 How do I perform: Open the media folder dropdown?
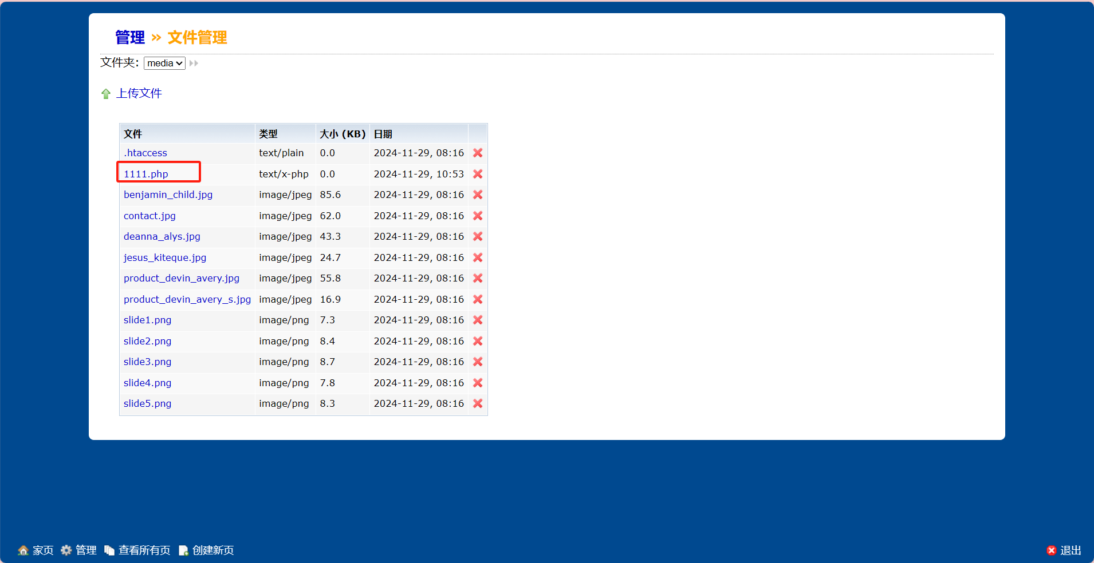coord(164,63)
